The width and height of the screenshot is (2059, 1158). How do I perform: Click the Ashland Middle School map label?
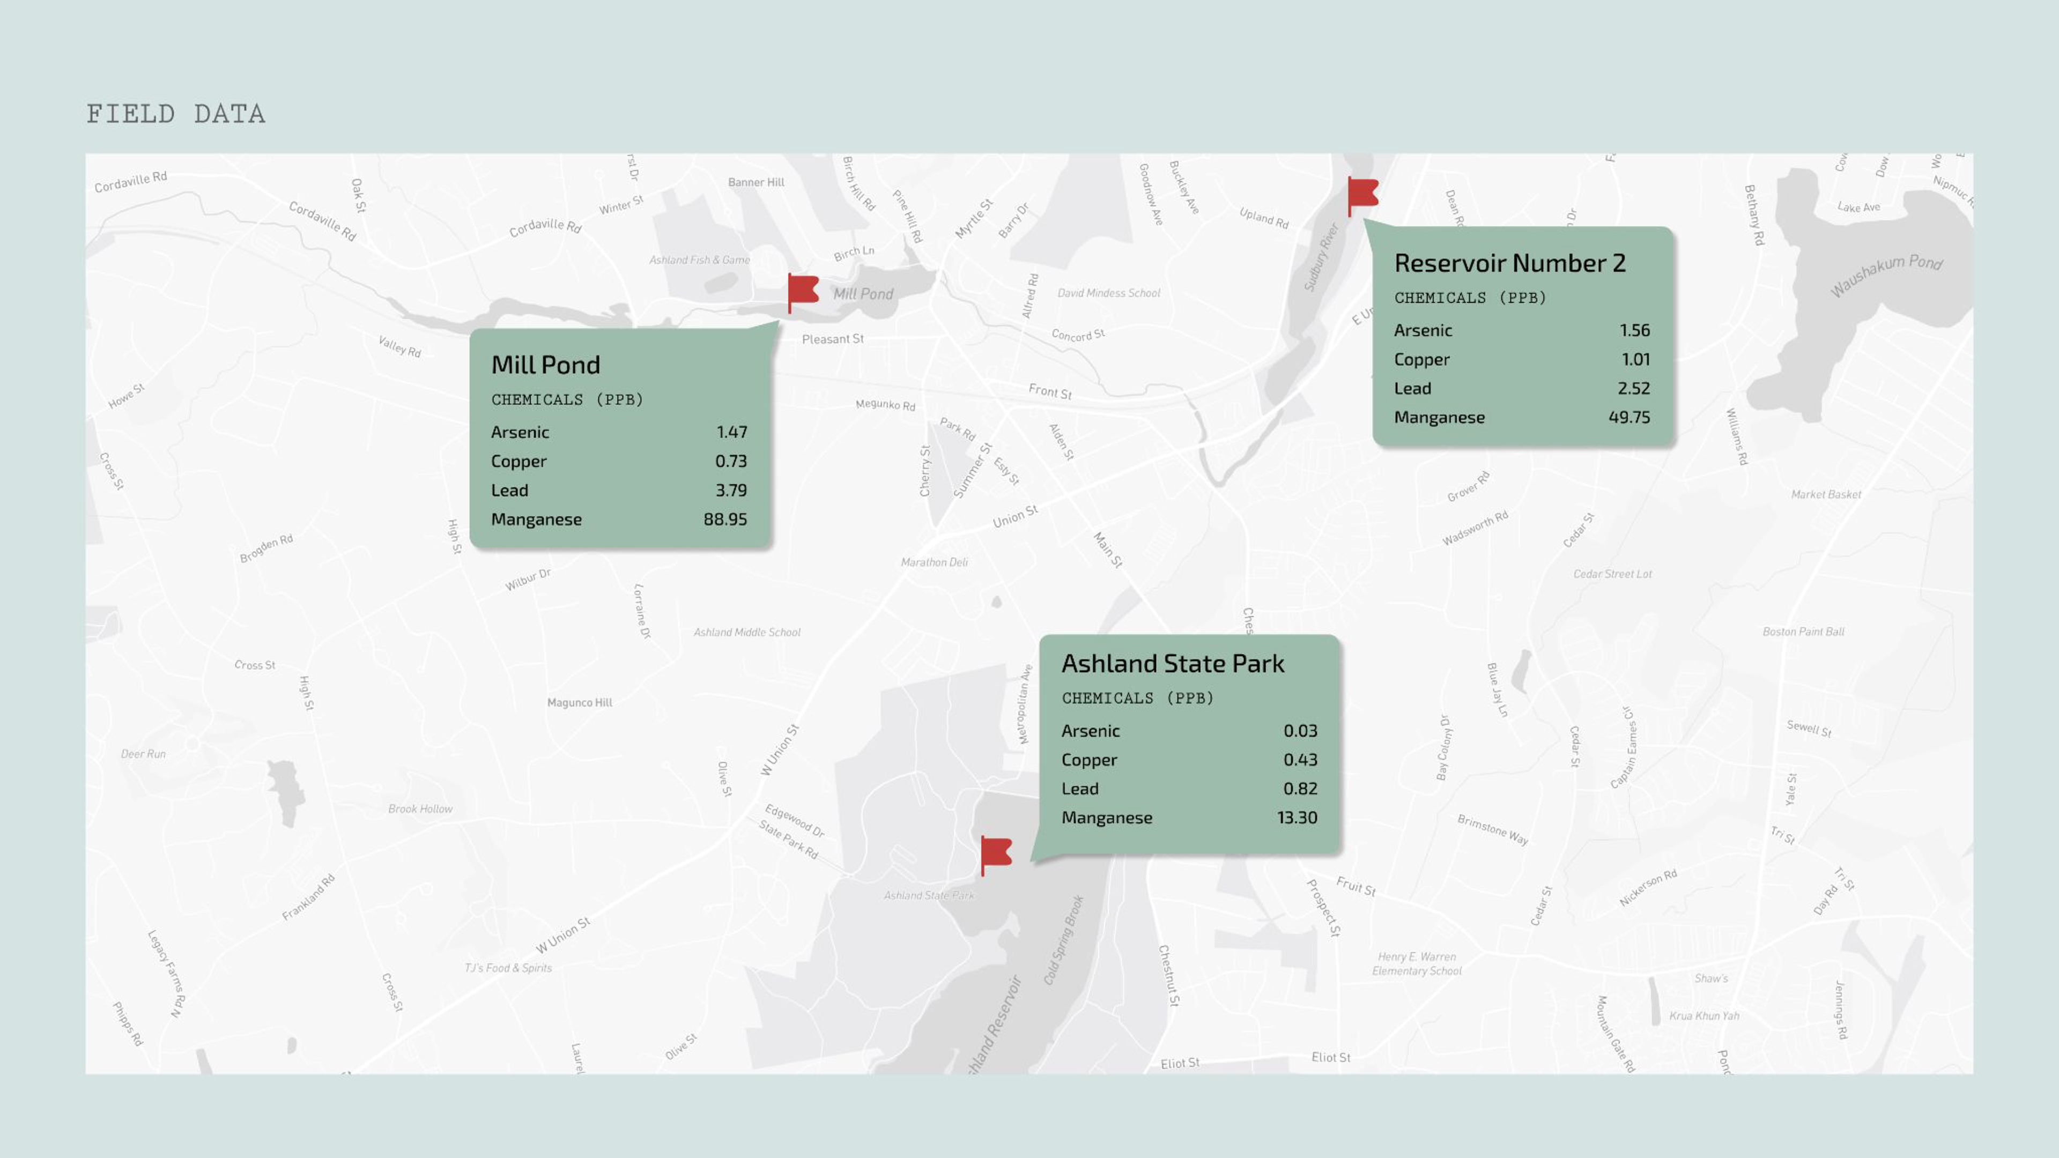(746, 632)
